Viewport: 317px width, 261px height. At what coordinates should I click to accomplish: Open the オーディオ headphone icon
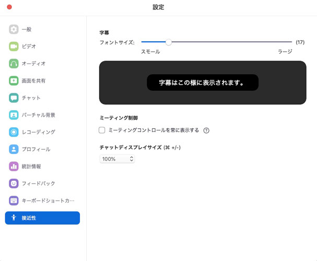tap(14, 64)
